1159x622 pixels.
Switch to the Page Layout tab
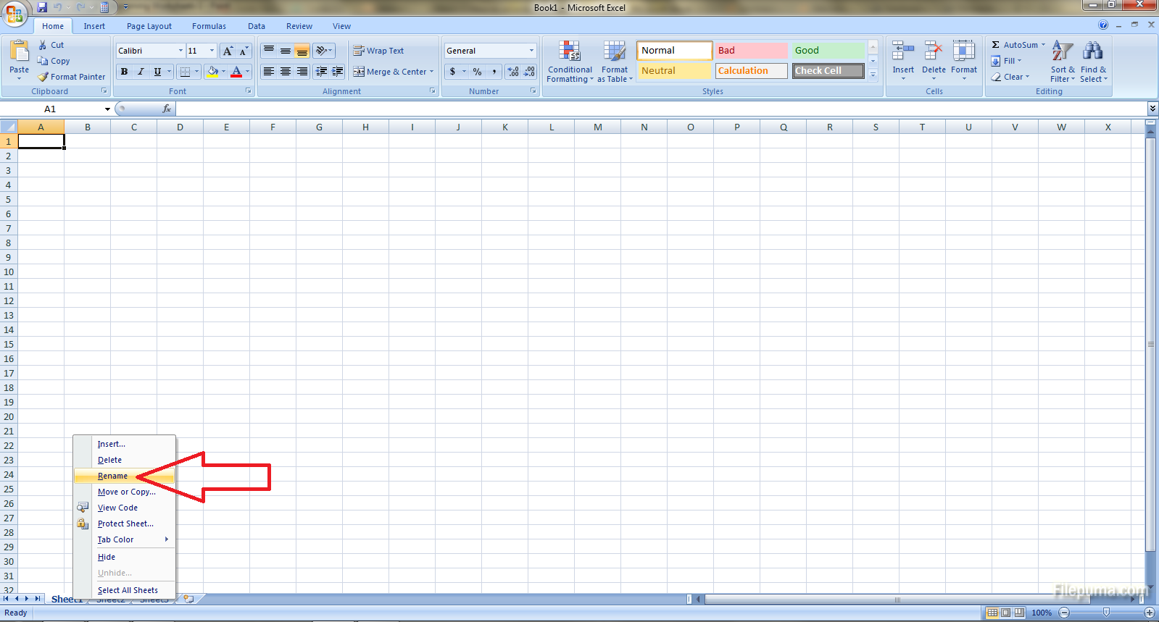pos(149,26)
